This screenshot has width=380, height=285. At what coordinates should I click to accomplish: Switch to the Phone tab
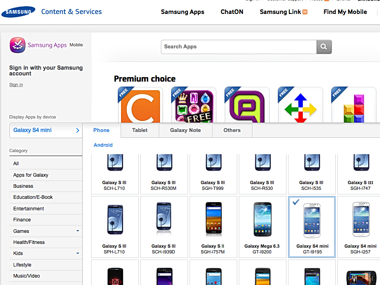coord(101,130)
